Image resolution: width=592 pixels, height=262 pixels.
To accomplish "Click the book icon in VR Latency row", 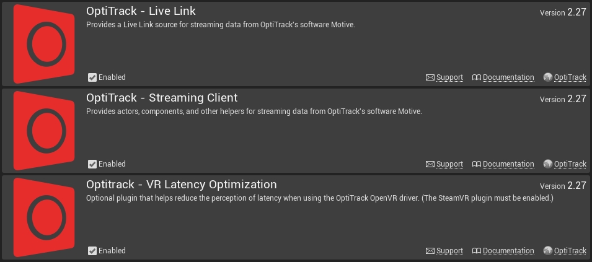I will 476,251.
